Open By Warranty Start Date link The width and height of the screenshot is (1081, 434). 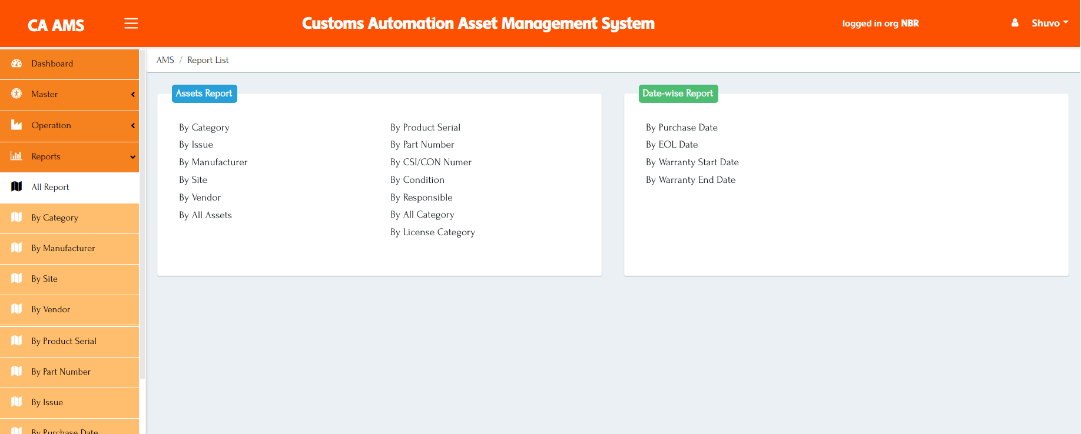pyautogui.click(x=692, y=162)
